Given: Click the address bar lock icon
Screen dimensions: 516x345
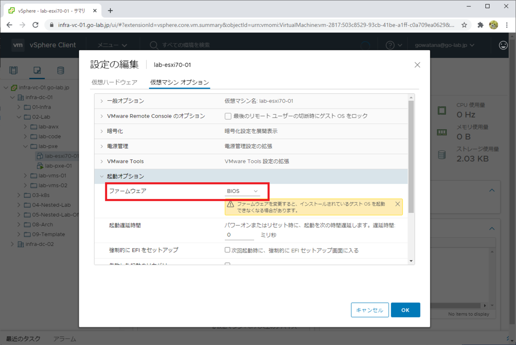Looking at the screenshot, I should pyautogui.click(x=52, y=25).
